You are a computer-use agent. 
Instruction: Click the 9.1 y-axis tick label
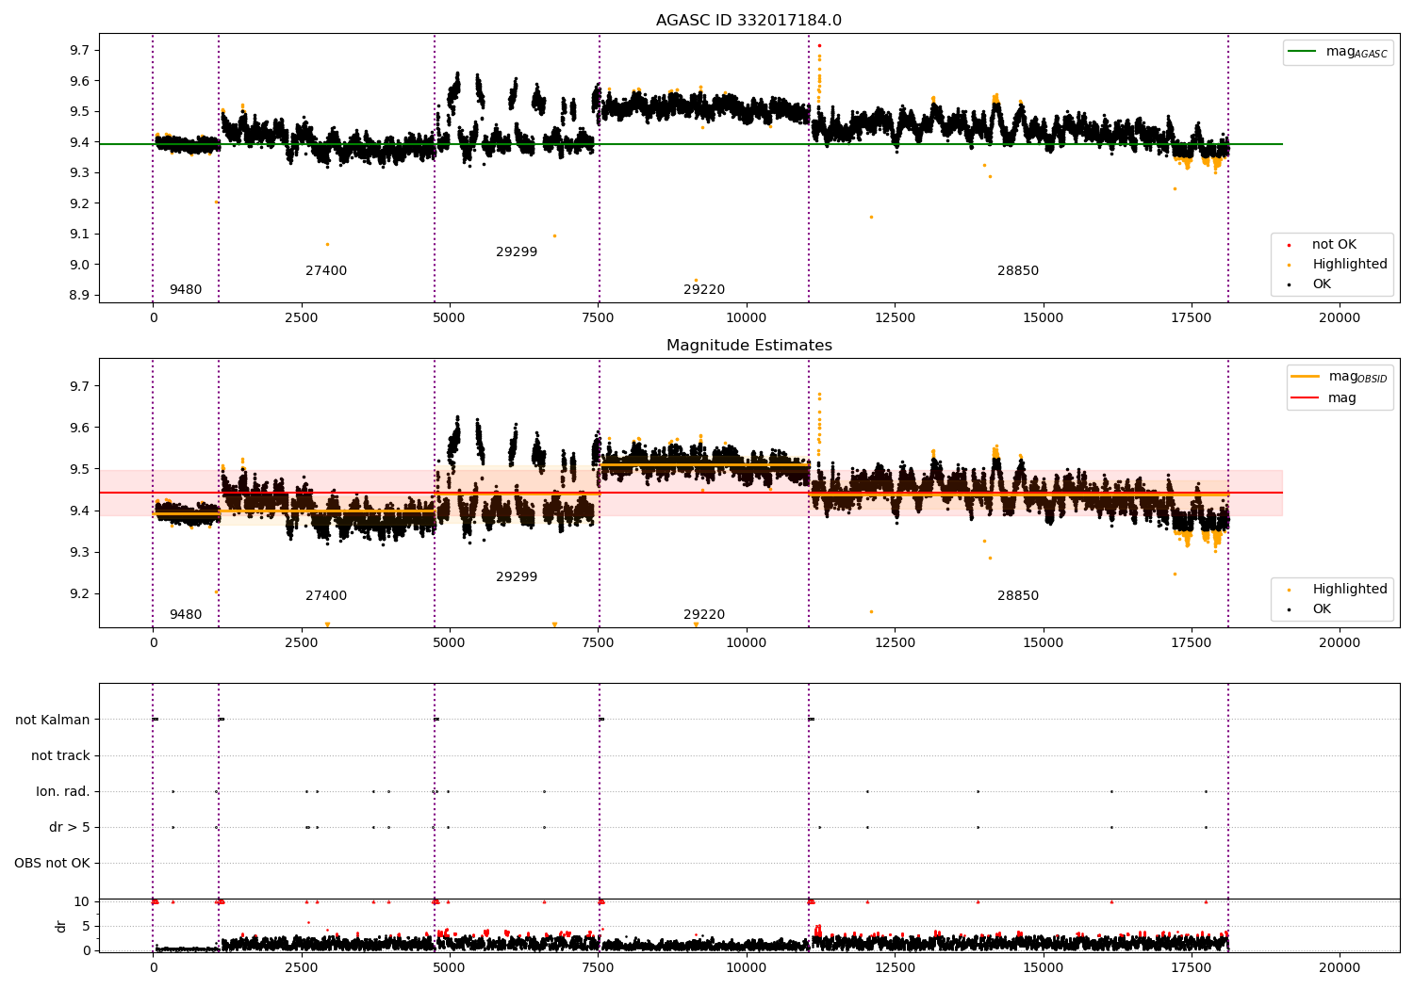tap(79, 234)
